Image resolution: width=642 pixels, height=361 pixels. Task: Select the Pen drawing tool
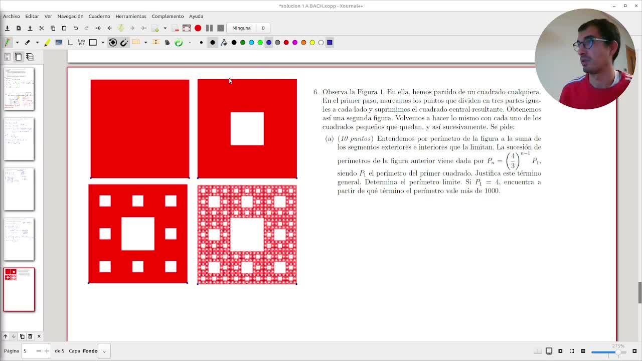(x=8, y=43)
